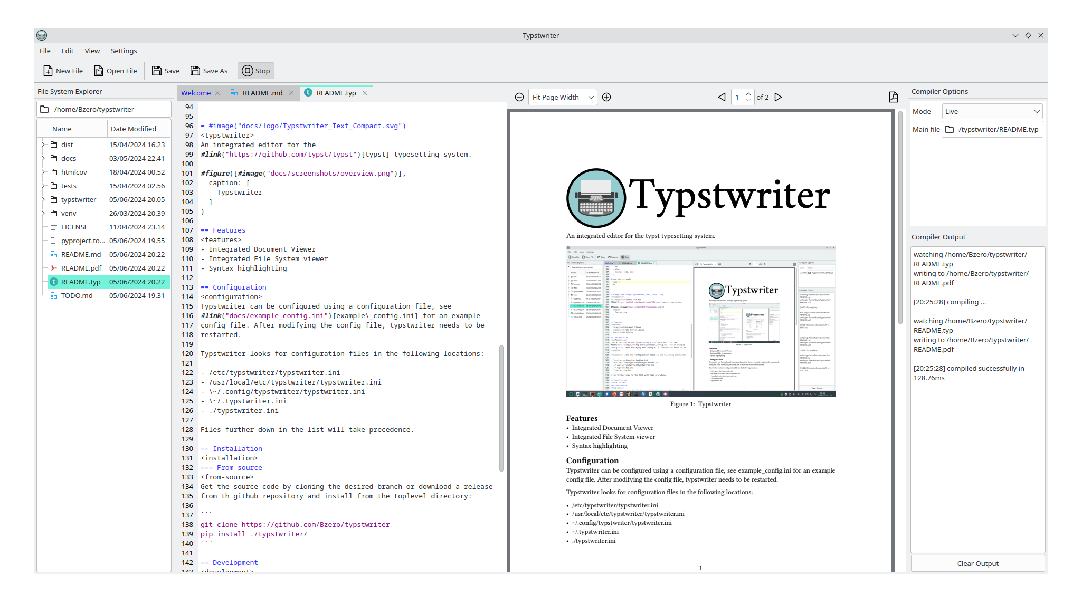Stop the live compiler
The width and height of the screenshot is (1082, 615).
[256, 71]
